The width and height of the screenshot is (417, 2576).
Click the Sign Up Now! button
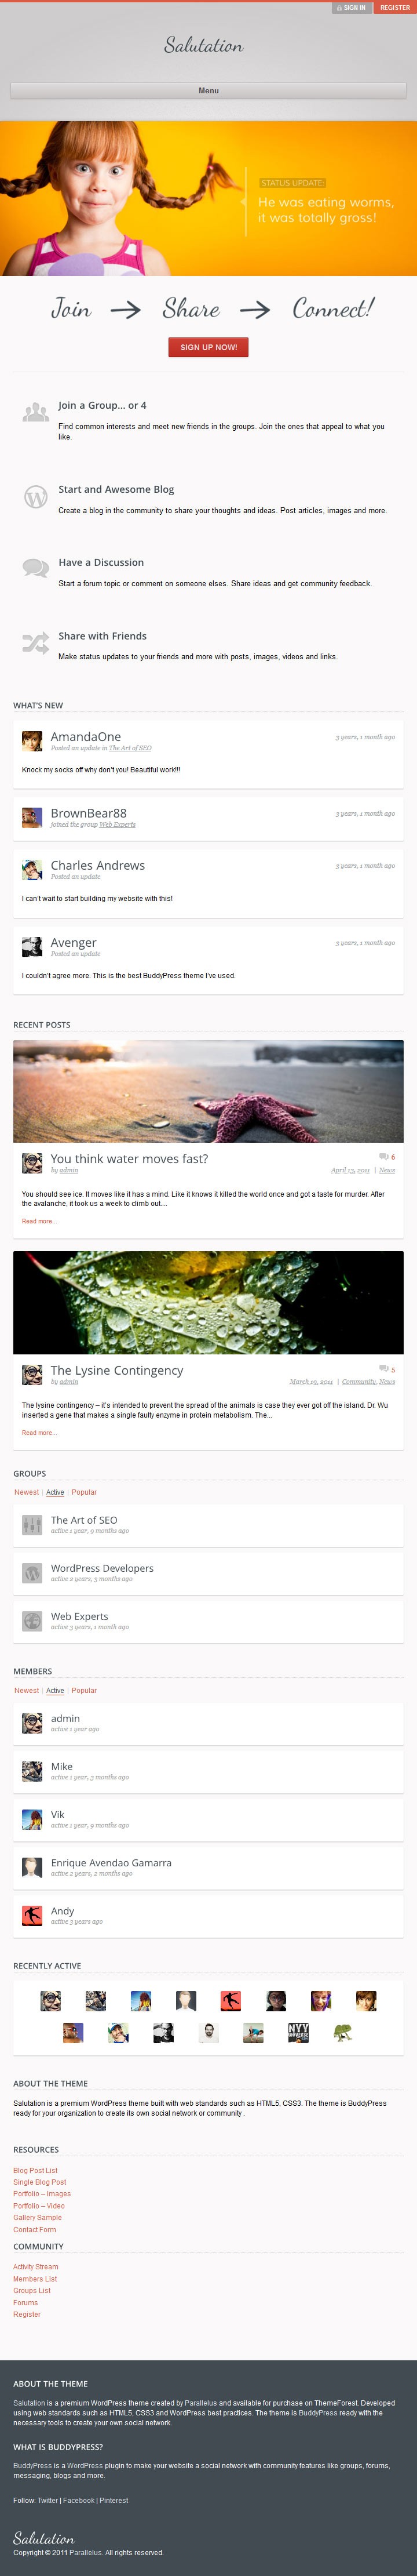pos(208,347)
